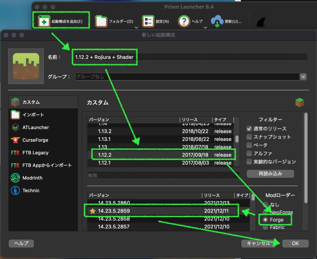
Task: Select Minecraft version 1.12.2 row
Action: 161,155
